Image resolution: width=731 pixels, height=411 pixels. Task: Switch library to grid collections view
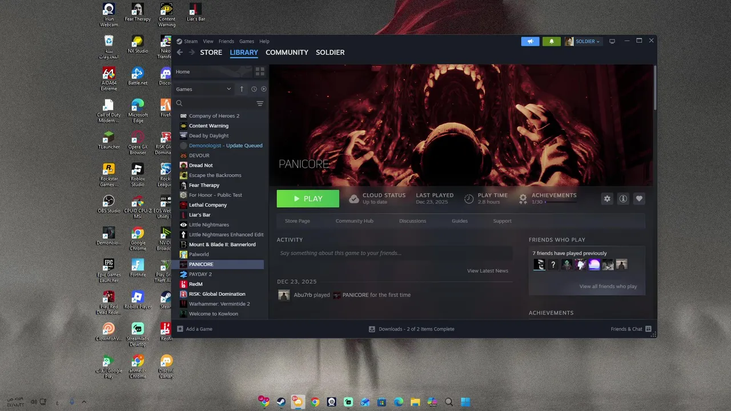(x=260, y=71)
